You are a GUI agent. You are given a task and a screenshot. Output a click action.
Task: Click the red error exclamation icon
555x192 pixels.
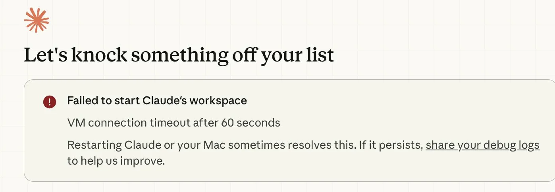[50, 102]
